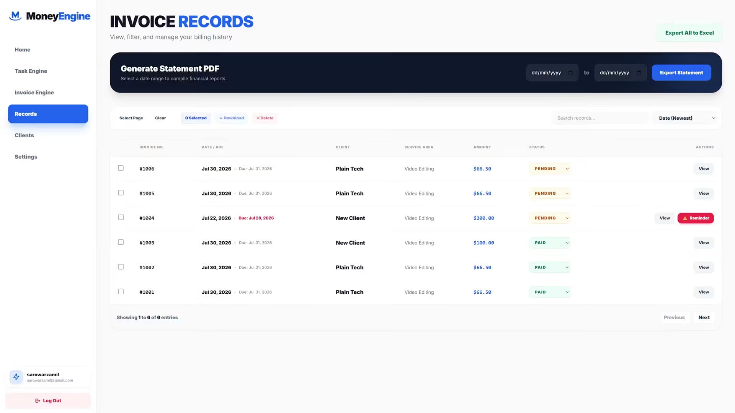This screenshot has height=413, width=735.
Task: Click the $200.00 amount
Action: click(x=483, y=218)
